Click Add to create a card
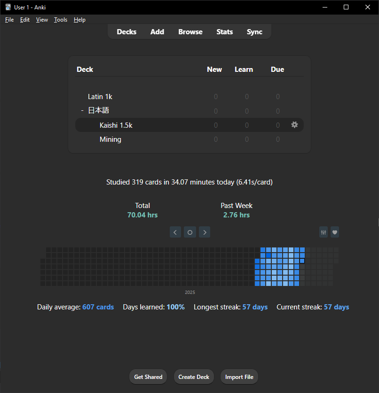This screenshot has height=393, width=379. tap(157, 32)
